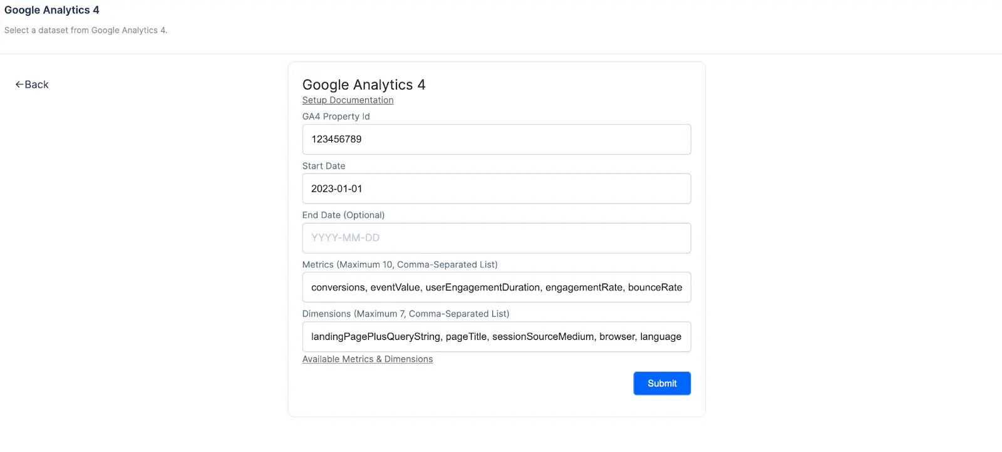Select the property id value 123456789
This screenshot has height=452, width=1002.
[x=336, y=139]
